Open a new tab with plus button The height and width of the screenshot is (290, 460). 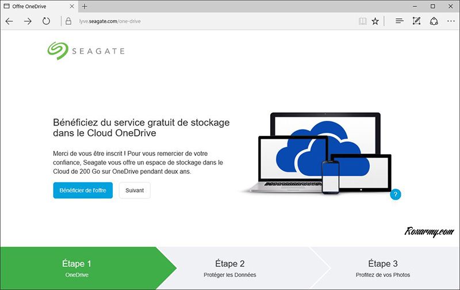coord(85,6)
